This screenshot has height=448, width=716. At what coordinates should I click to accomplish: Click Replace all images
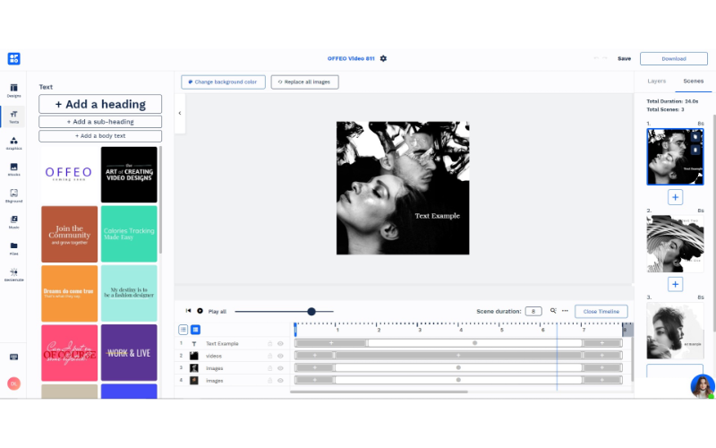[x=304, y=82]
